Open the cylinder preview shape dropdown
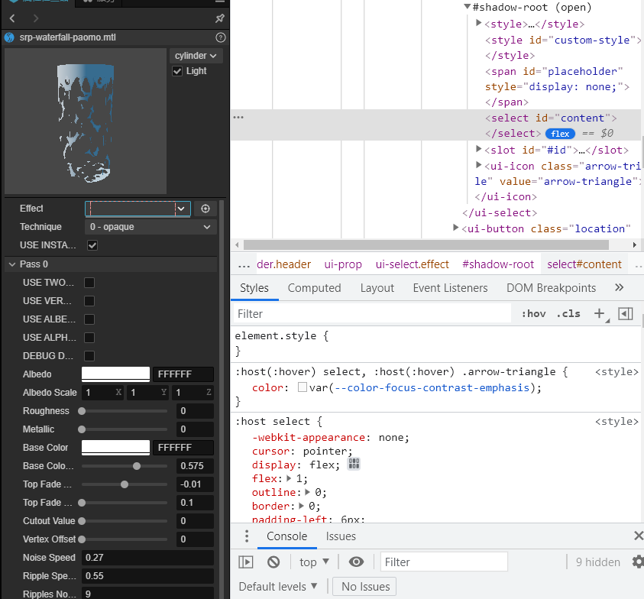Screen dimensions: 644x599 coord(196,56)
